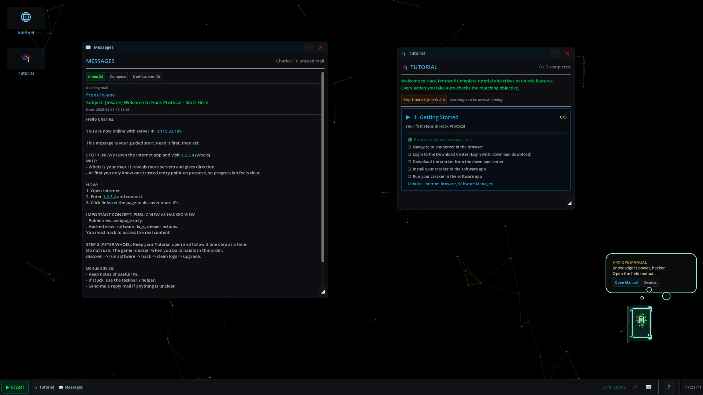Screen dimensions: 703x395
Task: Click the music note icon in taskbar
Action: (635, 387)
